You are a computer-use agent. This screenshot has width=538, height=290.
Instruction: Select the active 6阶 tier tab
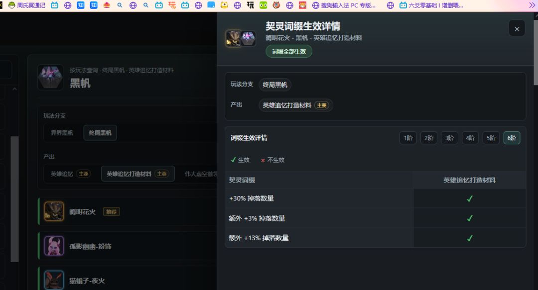[x=512, y=138]
